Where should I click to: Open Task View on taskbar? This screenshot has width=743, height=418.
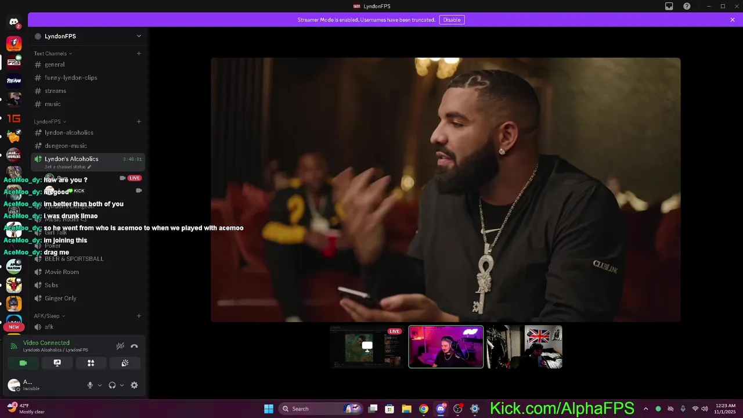pos(373,409)
